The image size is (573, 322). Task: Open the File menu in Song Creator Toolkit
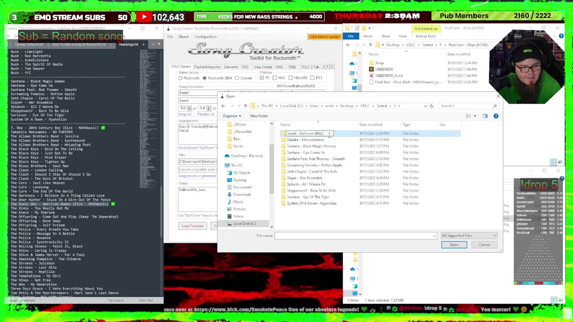coord(170,37)
